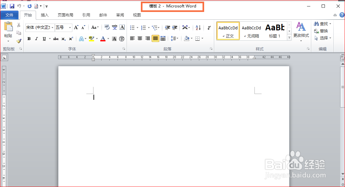This screenshot has width=345, height=187.
Task: Switch to the 邮件 Mailings tab
Action: pos(103,15)
